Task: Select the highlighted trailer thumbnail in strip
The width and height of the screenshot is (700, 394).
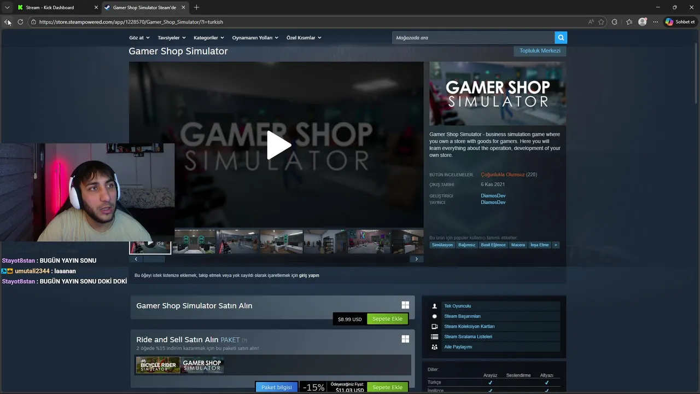Action: 150,247
